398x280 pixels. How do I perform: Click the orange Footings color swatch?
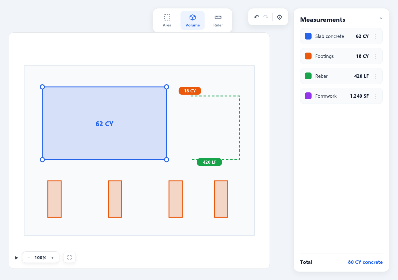coord(308,56)
